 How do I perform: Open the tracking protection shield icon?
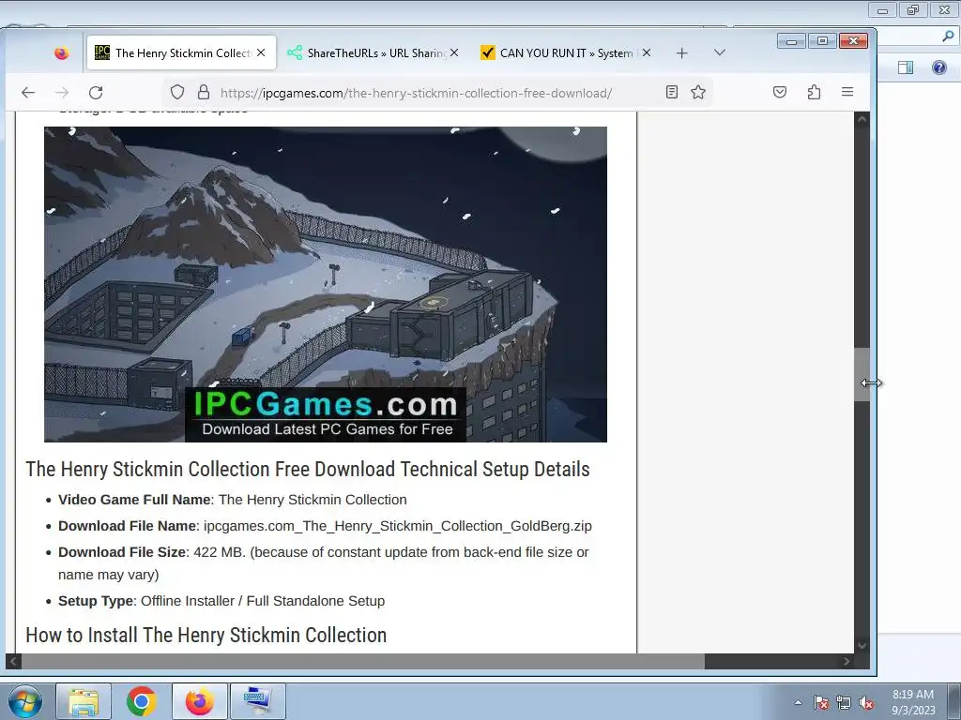pos(177,93)
